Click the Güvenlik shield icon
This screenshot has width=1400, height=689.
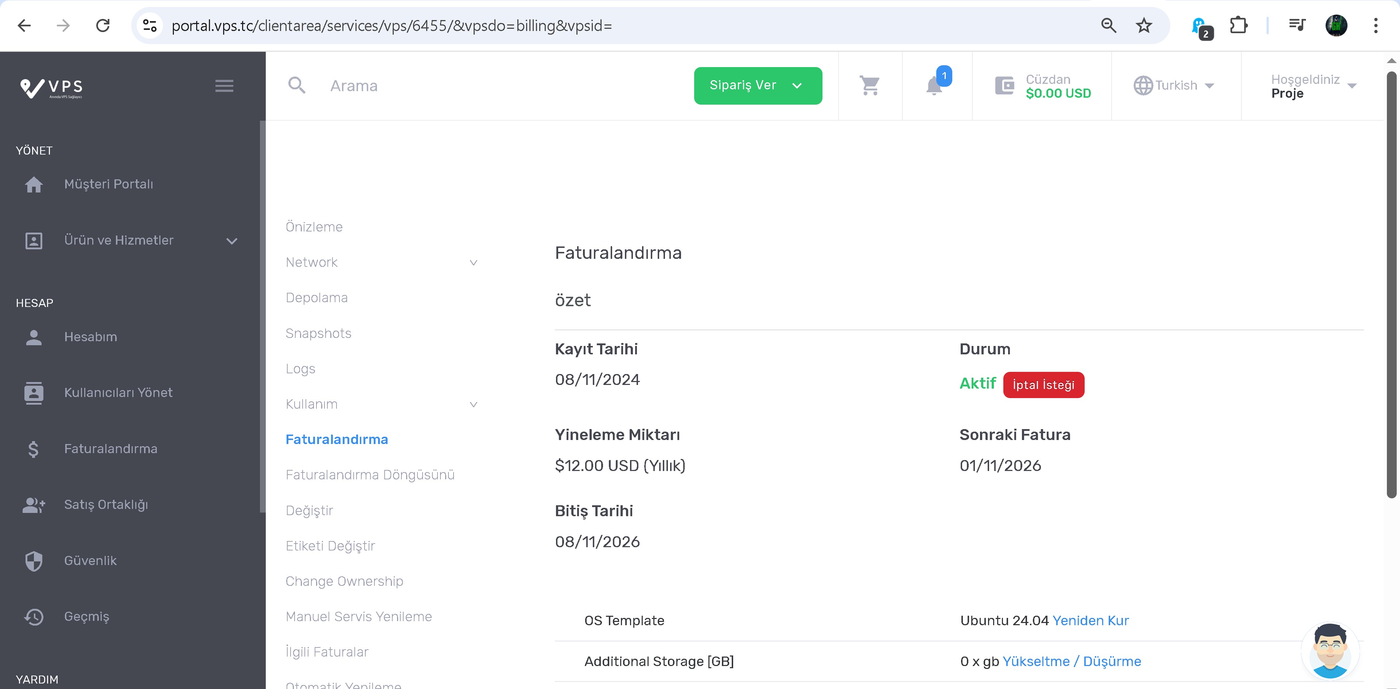point(34,561)
